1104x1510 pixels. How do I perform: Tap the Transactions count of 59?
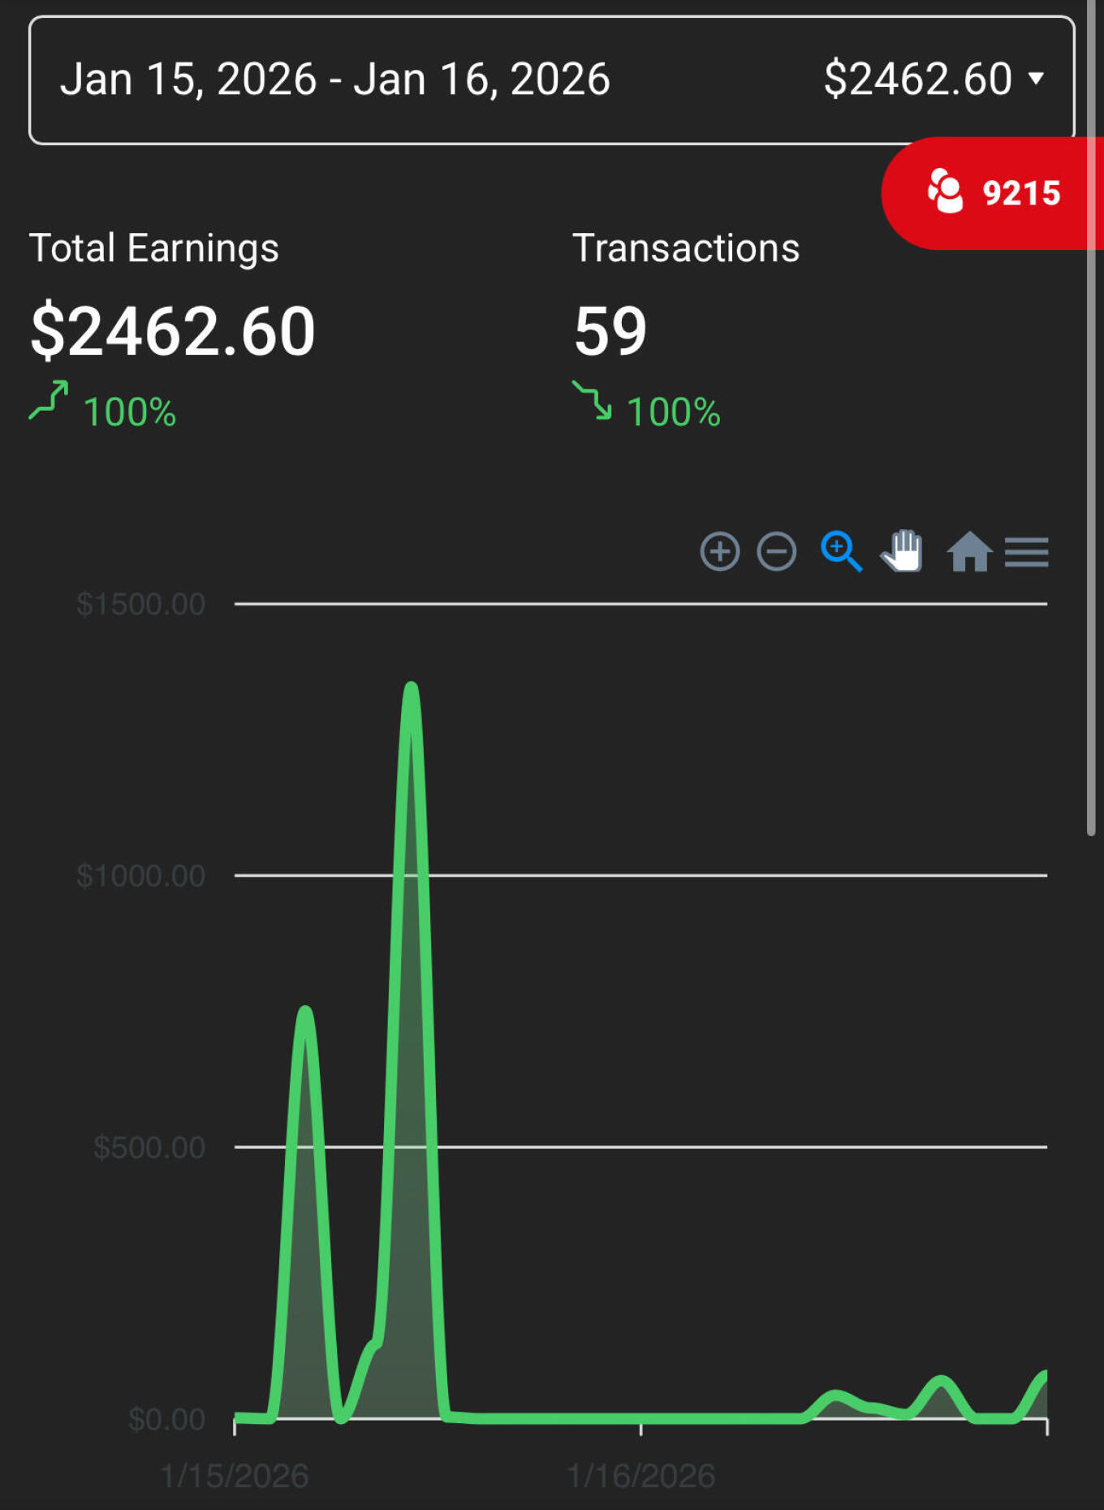pyautogui.click(x=610, y=331)
